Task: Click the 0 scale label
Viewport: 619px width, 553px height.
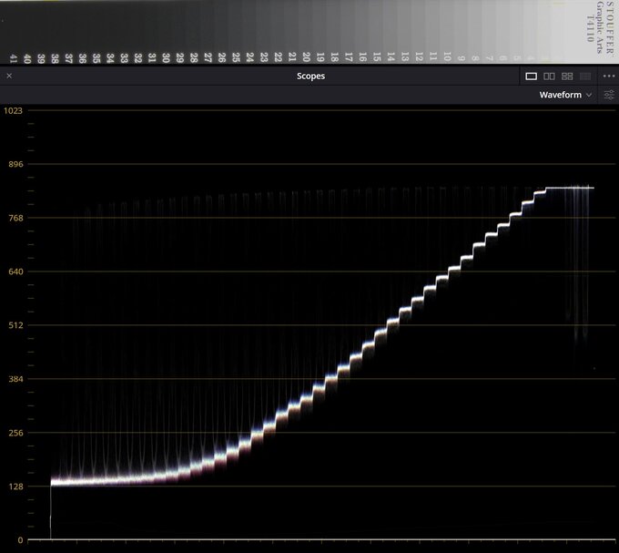Action: 20,540
